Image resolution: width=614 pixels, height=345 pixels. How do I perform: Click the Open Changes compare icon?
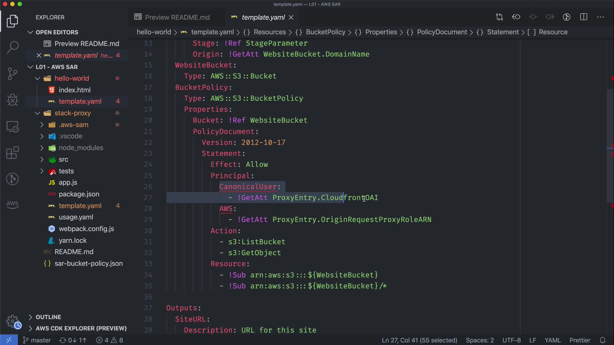(499, 17)
